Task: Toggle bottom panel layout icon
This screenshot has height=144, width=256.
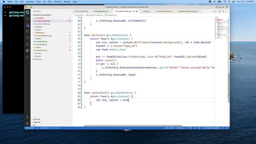Action: coord(220,7)
